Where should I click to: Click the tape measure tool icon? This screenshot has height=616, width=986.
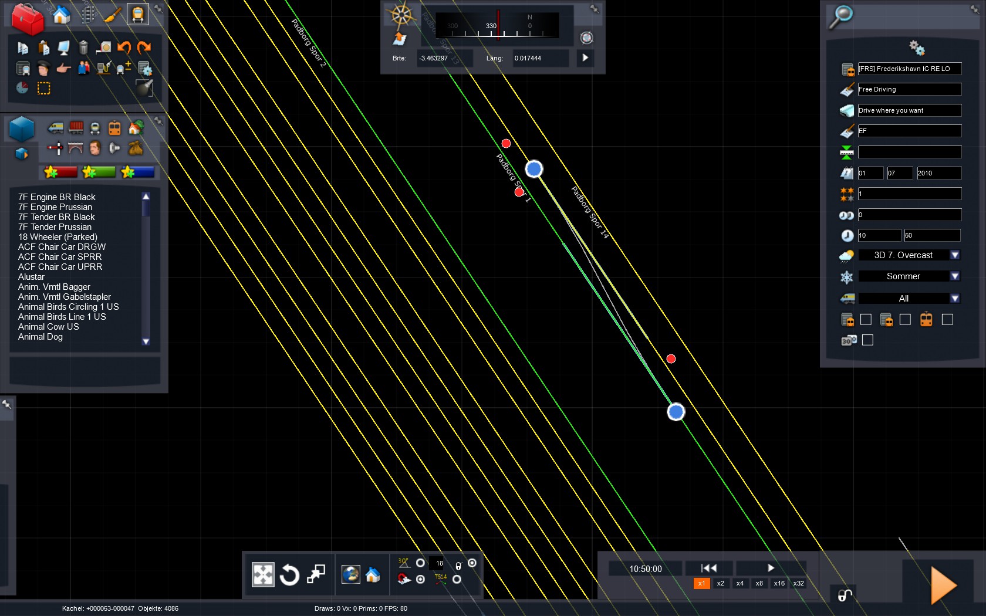(x=103, y=47)
